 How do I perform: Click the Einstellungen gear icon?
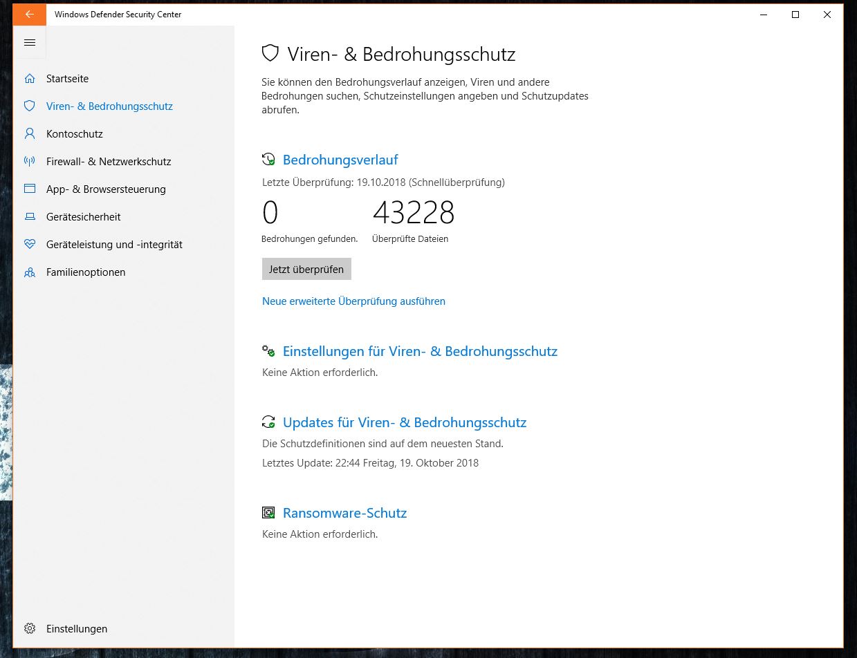tap(29, 629)
